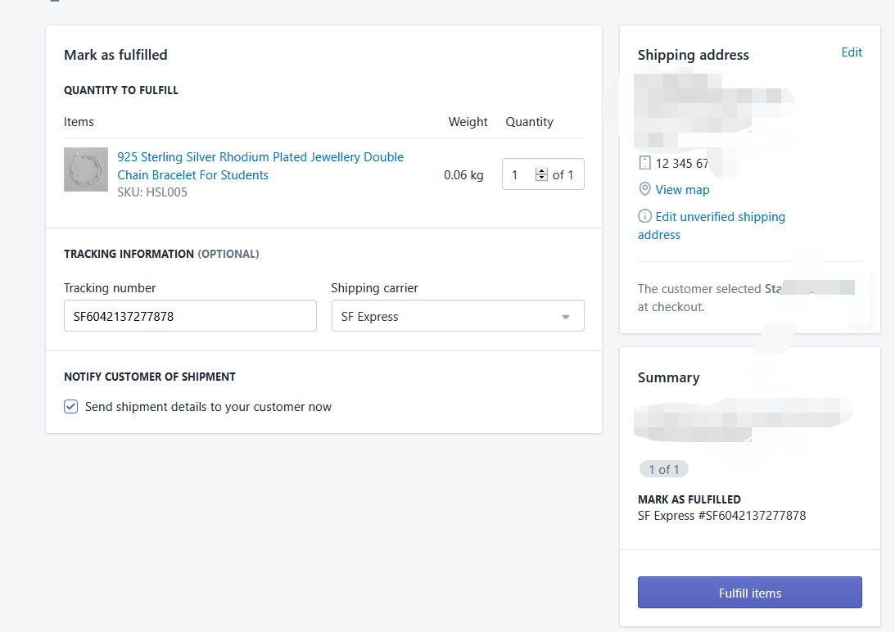Click the phone number text 12 345 67
Viewport: 895px width, 632px height.
coord(682,164)
